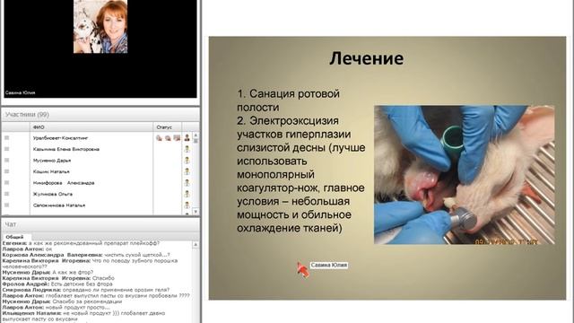Image resolution: width=574 pixels, height=323 pixels.
Task: Click the user icon in Кошик Наталья row
Action: (187, 171)
